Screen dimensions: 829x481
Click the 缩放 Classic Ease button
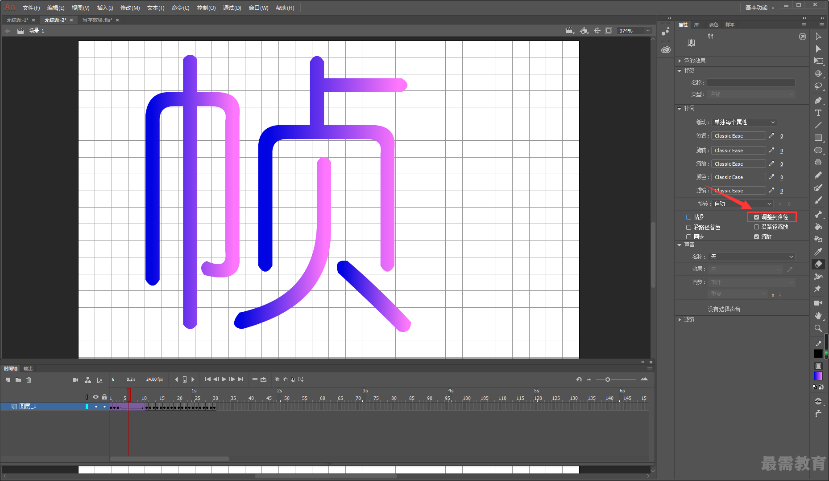(738, 164)
